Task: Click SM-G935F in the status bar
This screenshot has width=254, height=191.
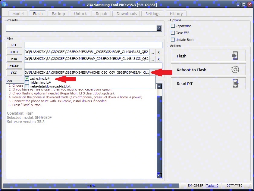Action: pos(195,186)
